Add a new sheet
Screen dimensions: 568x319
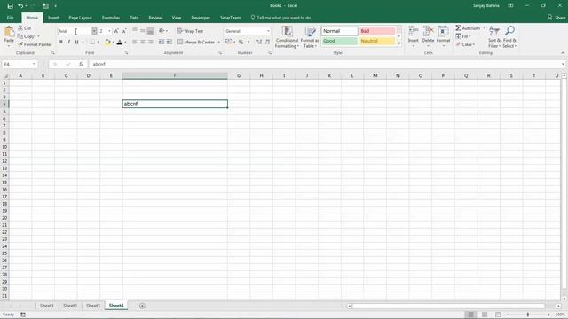[x=142, y=306]
